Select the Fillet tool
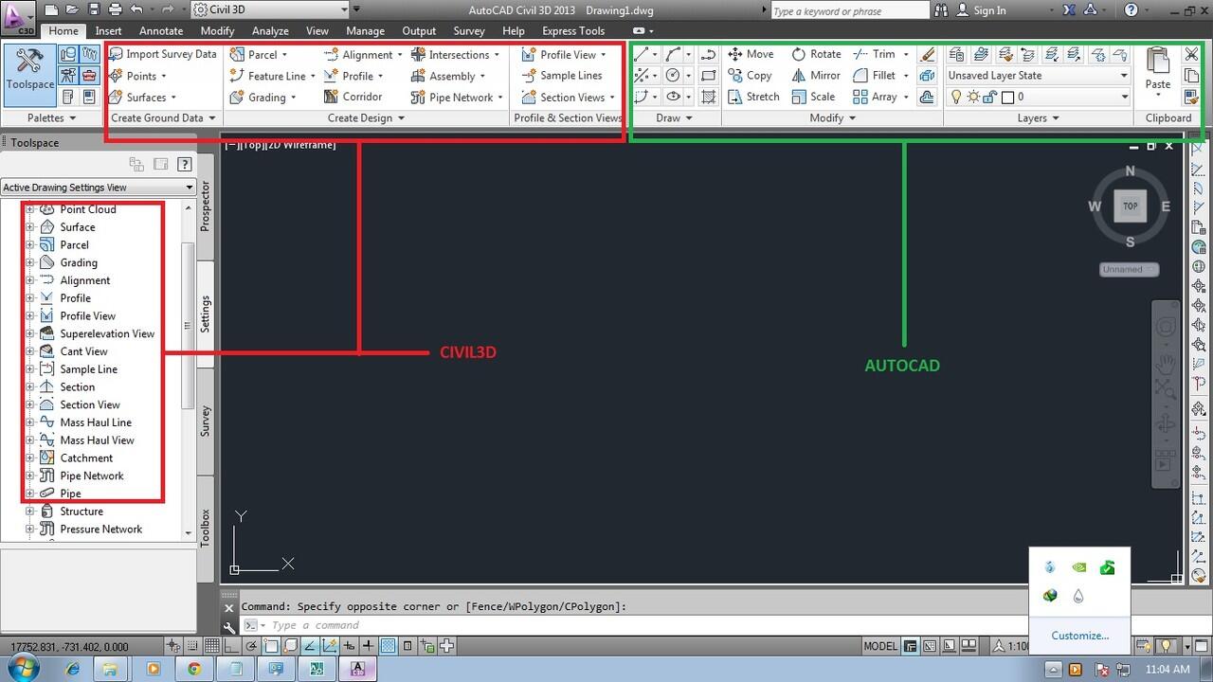This screenshot has width=1213, height=682. [x=875, y=76]
